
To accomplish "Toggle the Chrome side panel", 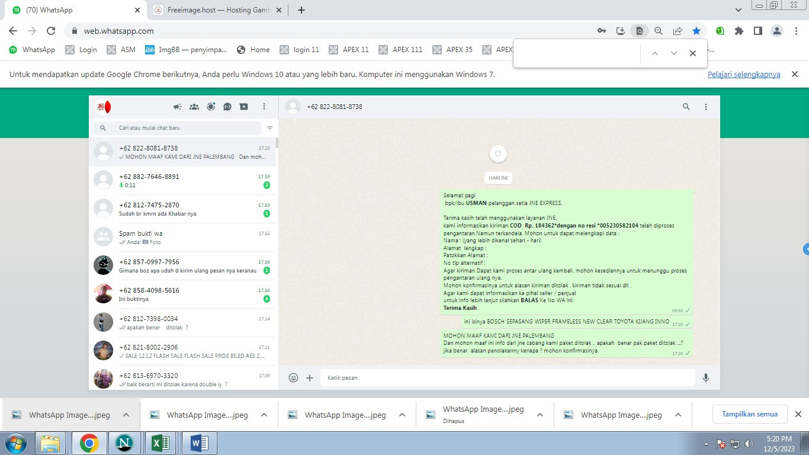I will pos(758,31).
